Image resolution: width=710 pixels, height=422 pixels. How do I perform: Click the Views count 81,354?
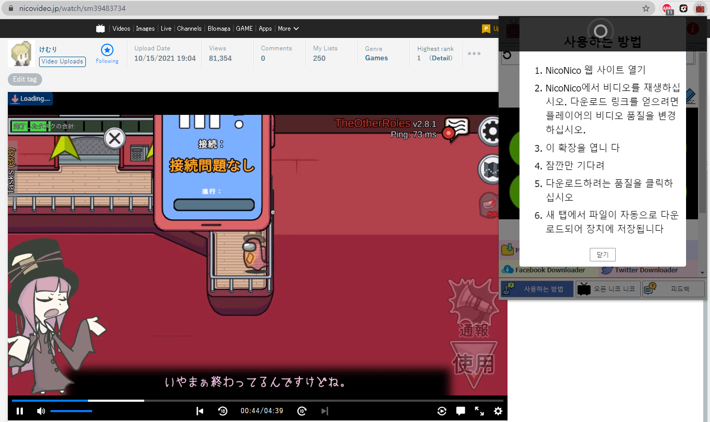pyautogui.click(x=220, y=58)
